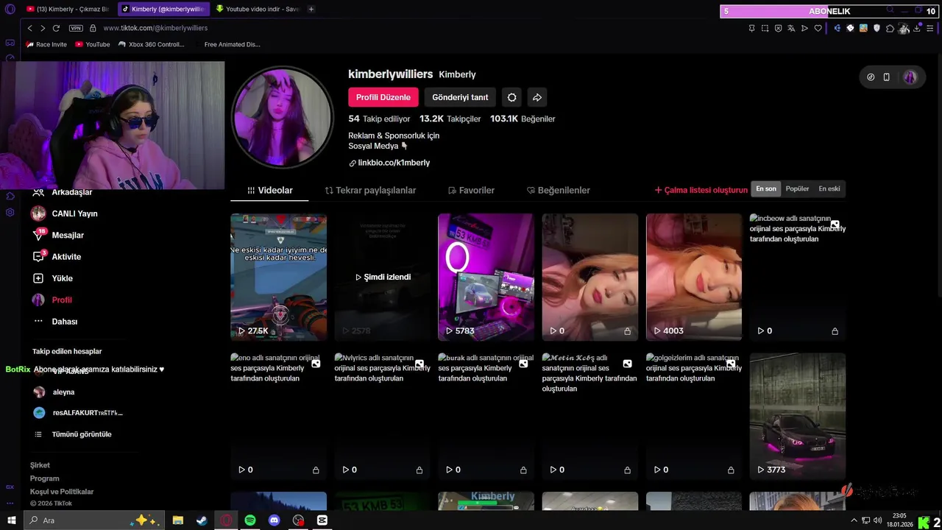The width and height of the screenshot is (942, 530).
Task: Open profile settings gear button
Action: (x=511, y=97)
